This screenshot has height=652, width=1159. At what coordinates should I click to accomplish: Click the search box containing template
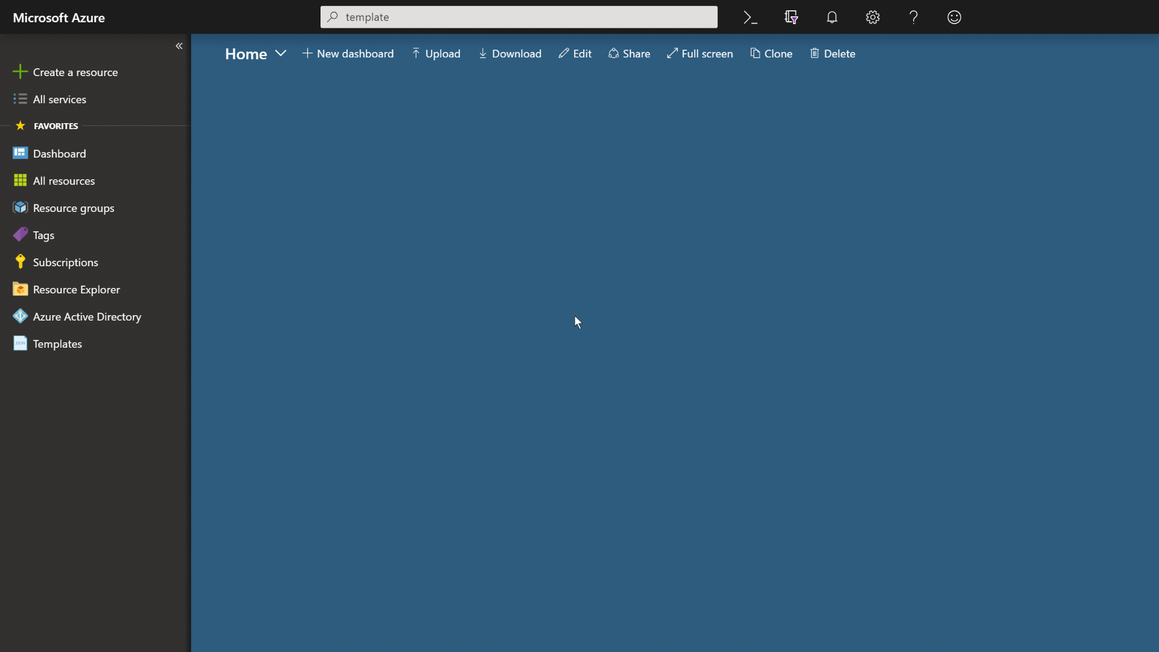[x=519, y=17]
